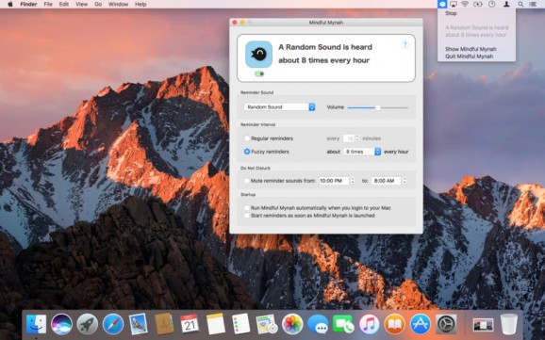Click the 10:00 PM time stepper arrows

pos(353,181)
